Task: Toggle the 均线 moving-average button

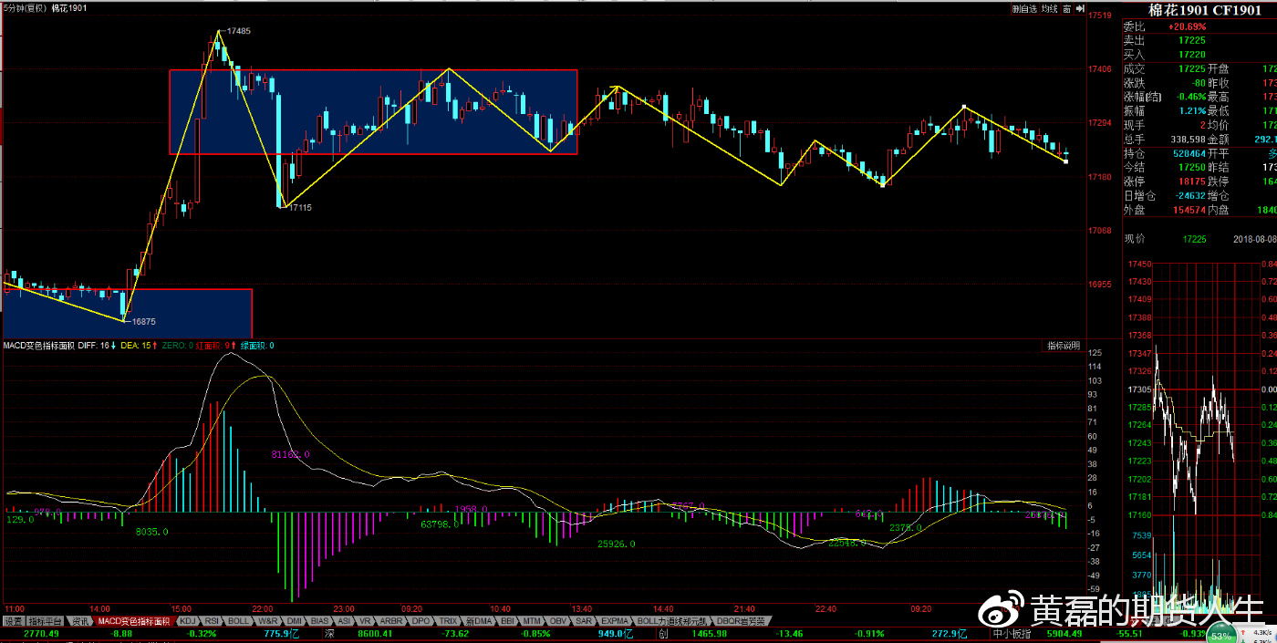Action: click(x=1049, y=8)
